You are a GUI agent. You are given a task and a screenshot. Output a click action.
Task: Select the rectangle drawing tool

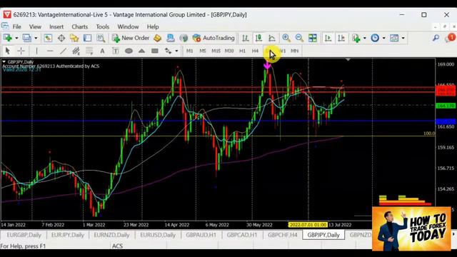point(155,51)
